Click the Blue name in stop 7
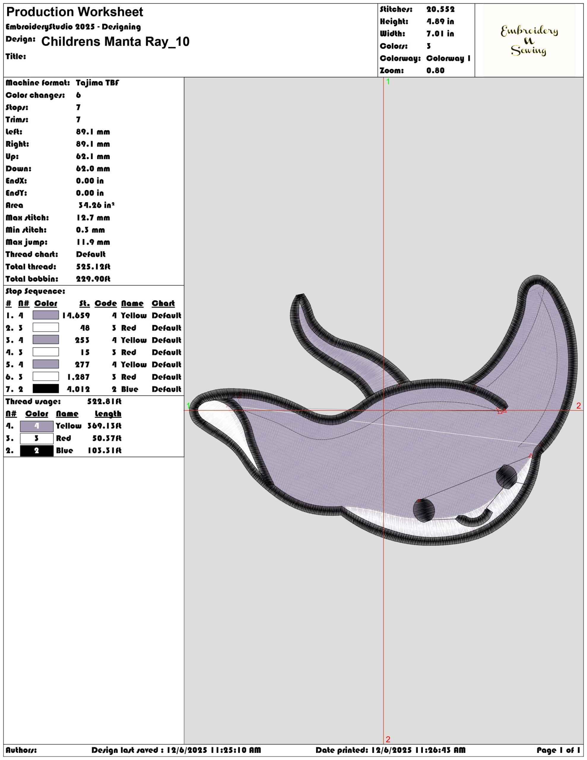This screenshot has height=760, width=587. tap(130, 389)
